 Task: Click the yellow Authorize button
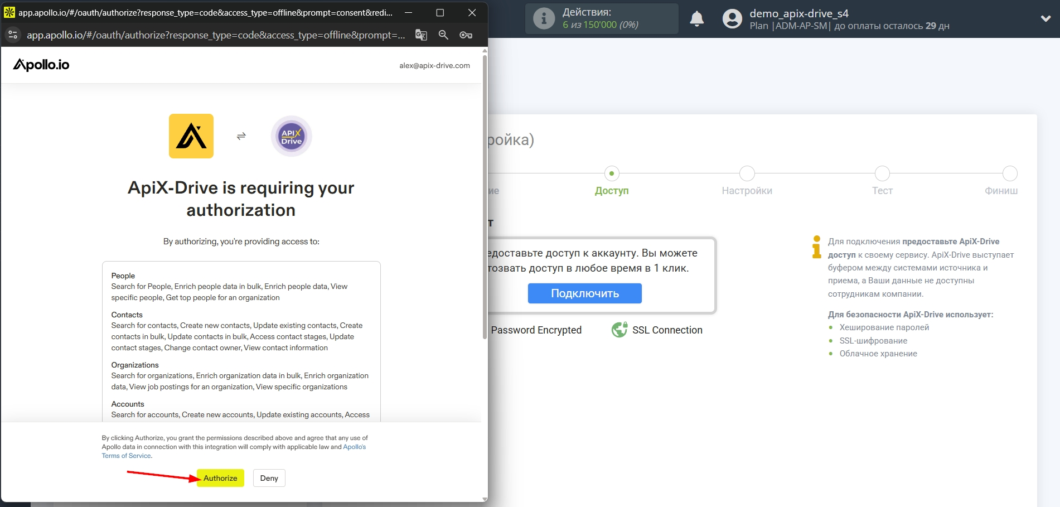point(220,478)
